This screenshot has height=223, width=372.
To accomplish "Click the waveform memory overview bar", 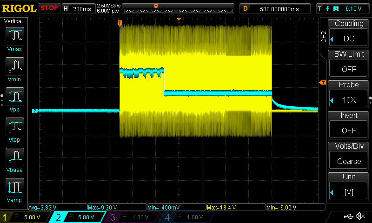I will [x=178, y=9].
